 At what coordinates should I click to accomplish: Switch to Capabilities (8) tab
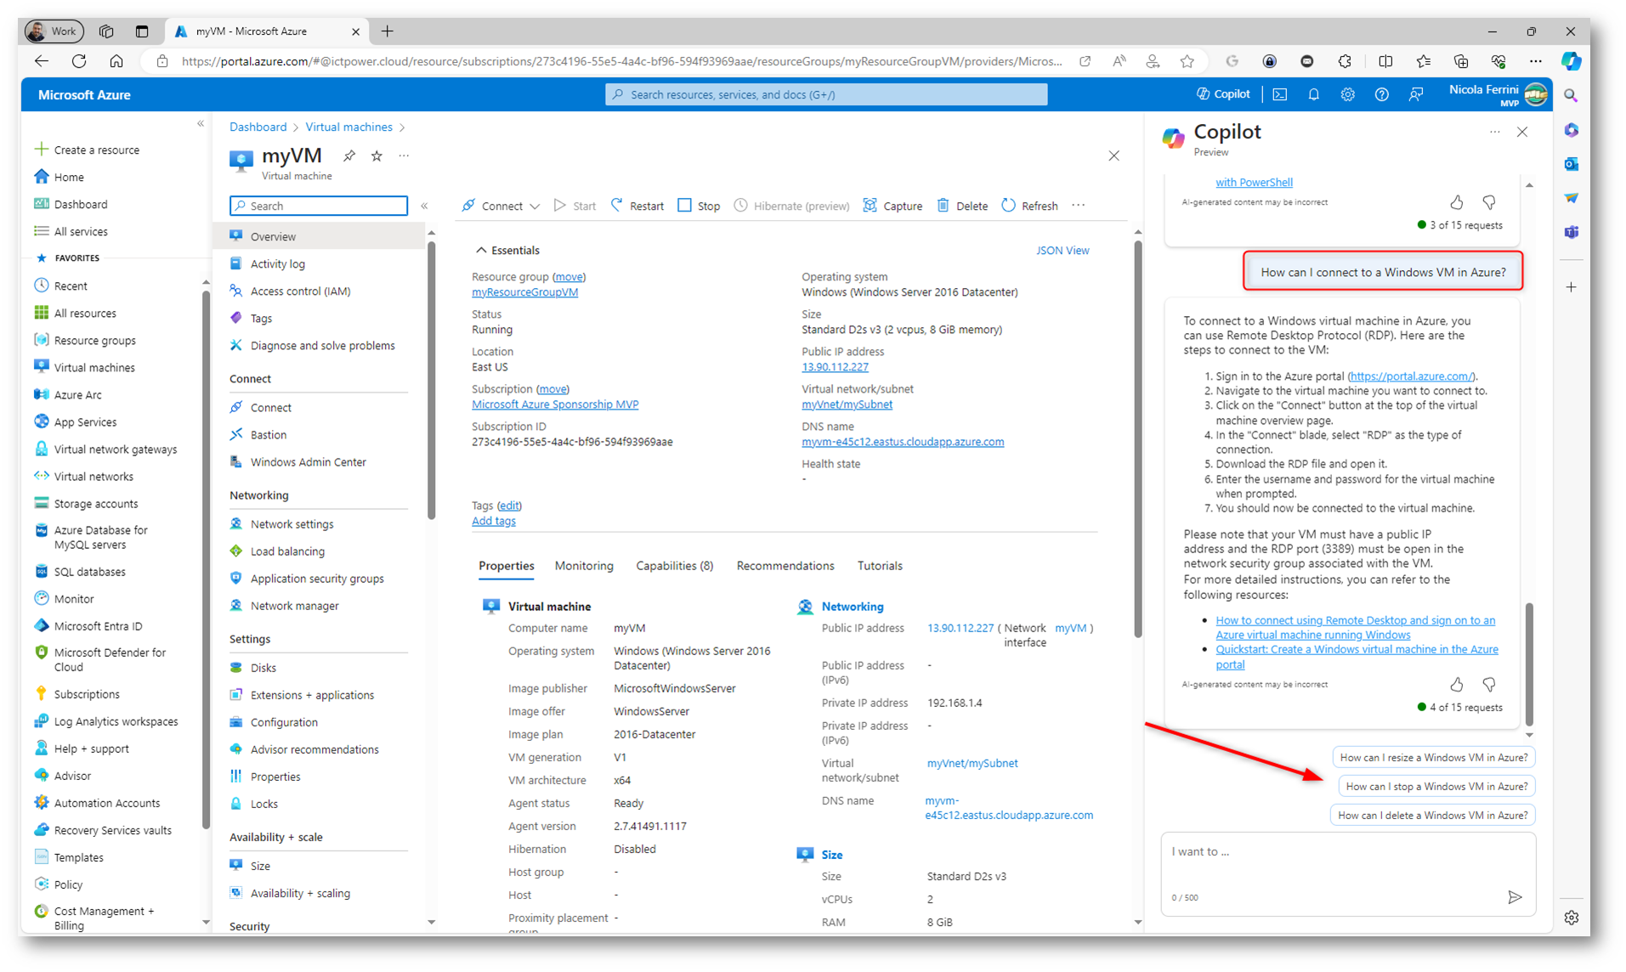click(674, 566)
